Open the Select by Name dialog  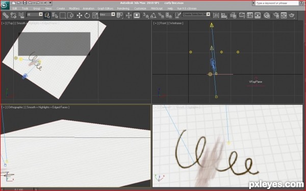pyautogui.click(x=55, y=15)
